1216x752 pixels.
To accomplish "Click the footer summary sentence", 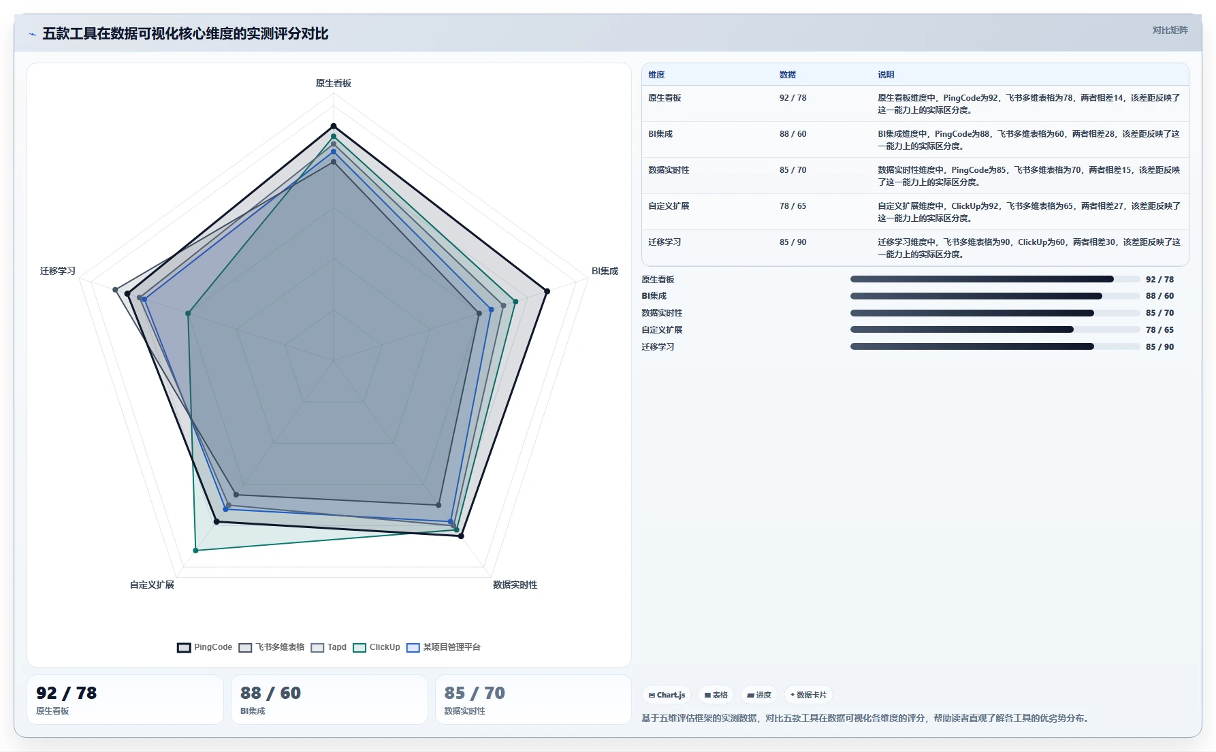I will coord(867,719).
